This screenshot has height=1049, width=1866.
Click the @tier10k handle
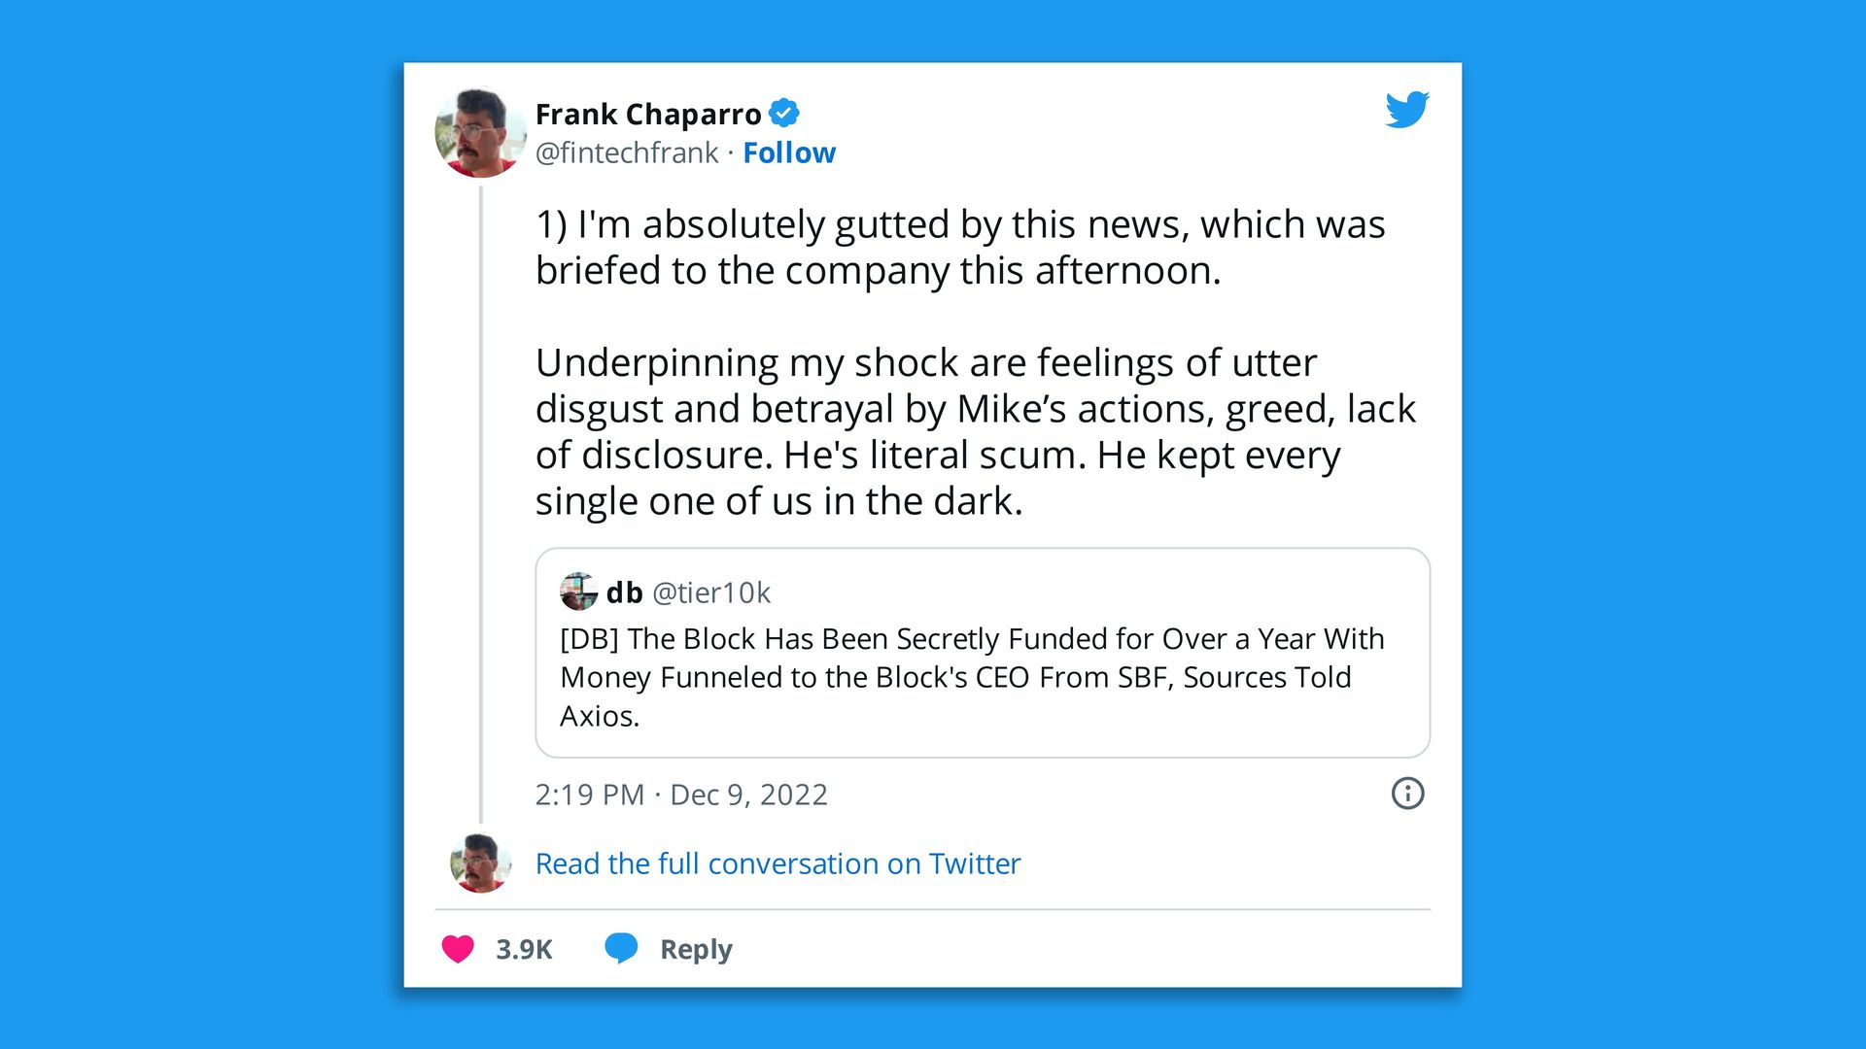(x=714, y=592)
